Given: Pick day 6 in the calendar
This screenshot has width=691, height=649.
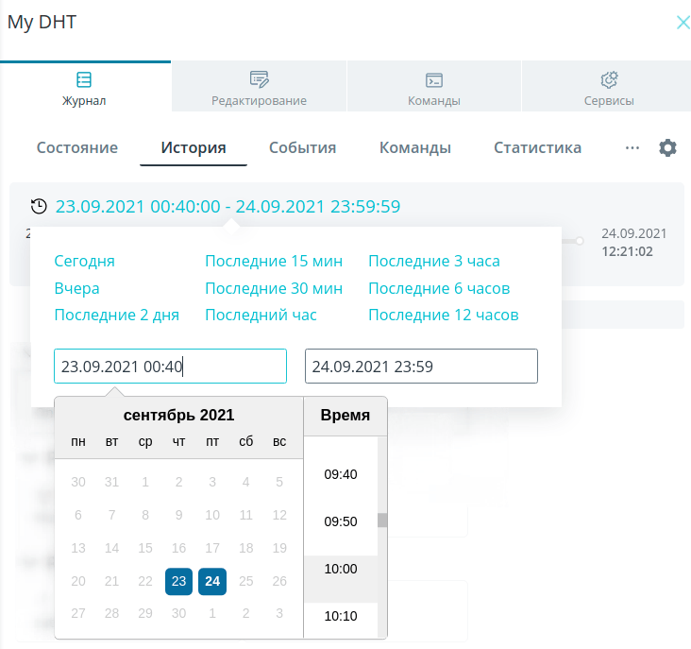Looking at the screenshot, I should point(78,515).
